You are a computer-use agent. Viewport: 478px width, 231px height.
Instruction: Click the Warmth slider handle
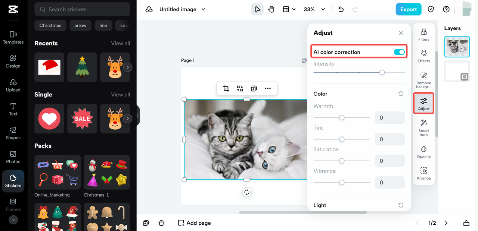pos(342,117)
